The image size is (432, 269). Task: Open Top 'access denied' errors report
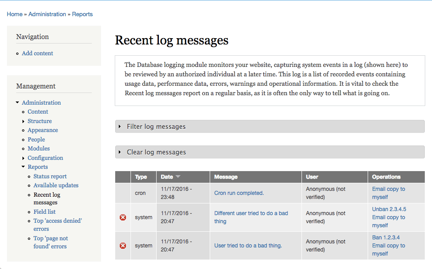pyautogui.click(x=58, y=225)
